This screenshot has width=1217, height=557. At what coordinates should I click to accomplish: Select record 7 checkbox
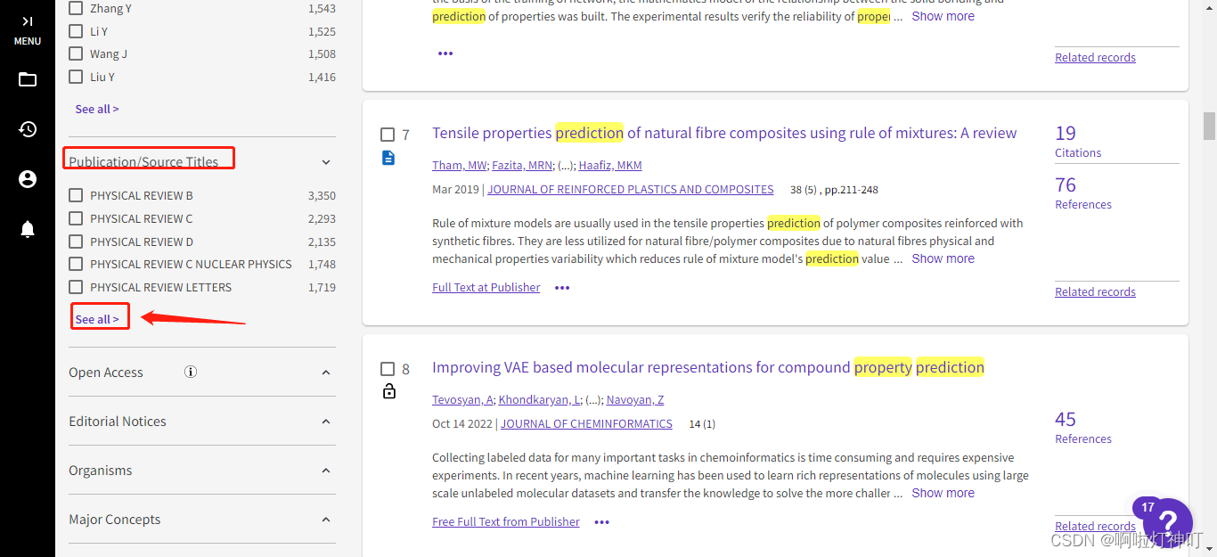tap(388, 135)
